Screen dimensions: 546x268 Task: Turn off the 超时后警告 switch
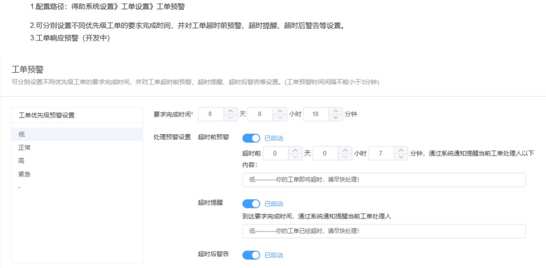[251, 255]
